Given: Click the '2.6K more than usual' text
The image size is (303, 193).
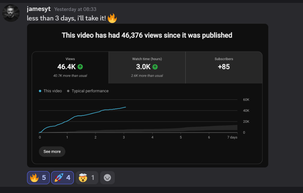Looking at the screenshot, I should 147,76.
